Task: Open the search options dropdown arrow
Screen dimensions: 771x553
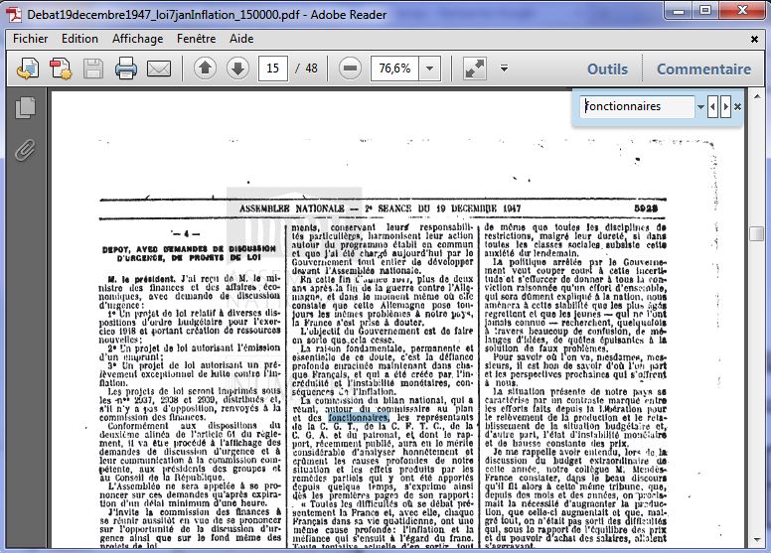Action: tap(700, 106)
